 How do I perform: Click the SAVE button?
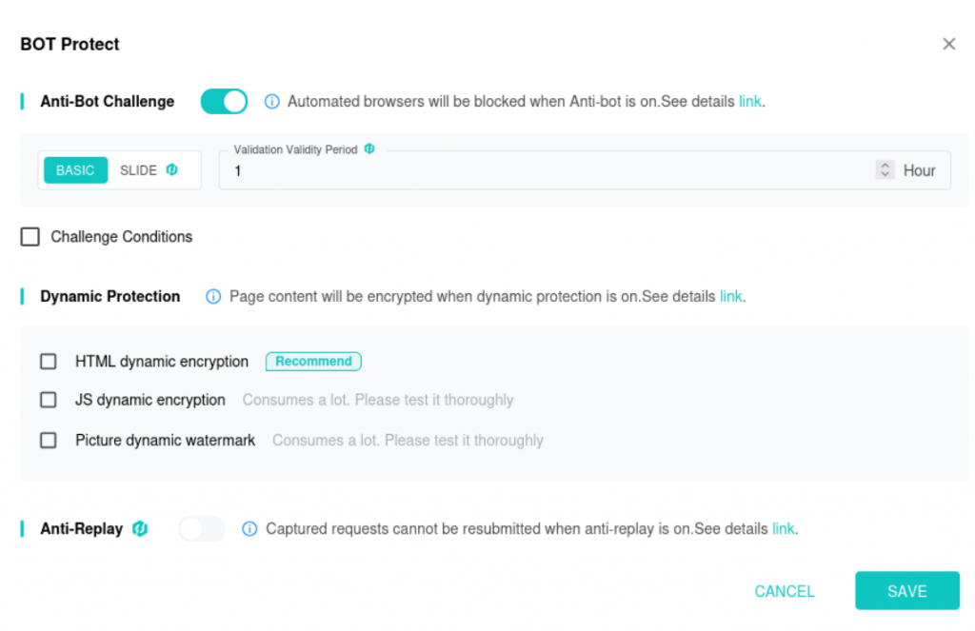pyautogui.click(x=906, y=591)
